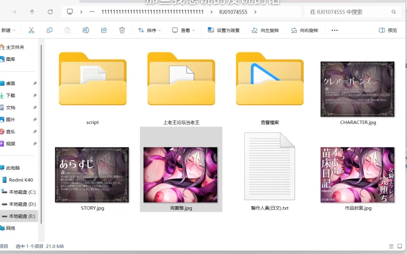Open 音乐 in the sidebar
Screen dimensions: 407x254
pos(10,132)
